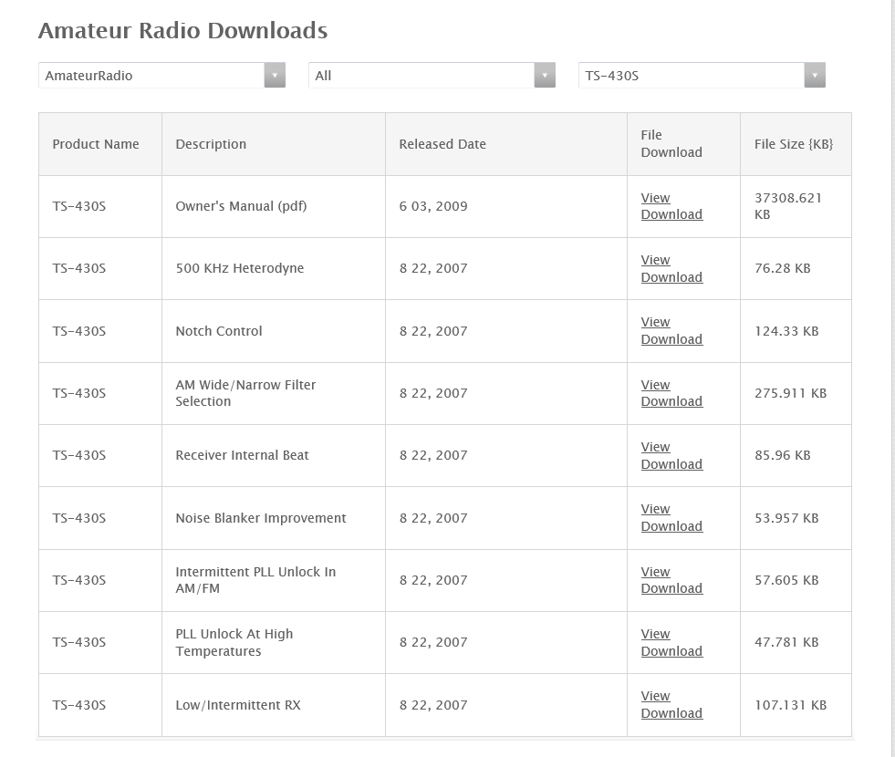Select the AM Wide/Narrow Filter Selection description
The height and width of the screenshot is (757, 895).
245,393
